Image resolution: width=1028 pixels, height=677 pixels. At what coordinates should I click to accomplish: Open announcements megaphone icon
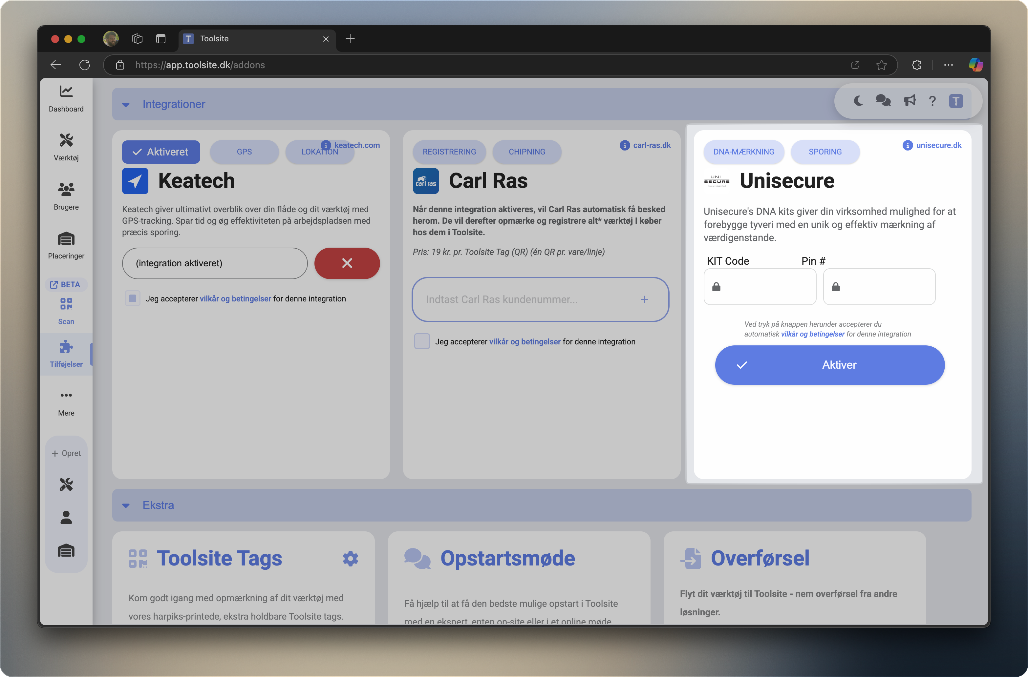pos(909,101)
